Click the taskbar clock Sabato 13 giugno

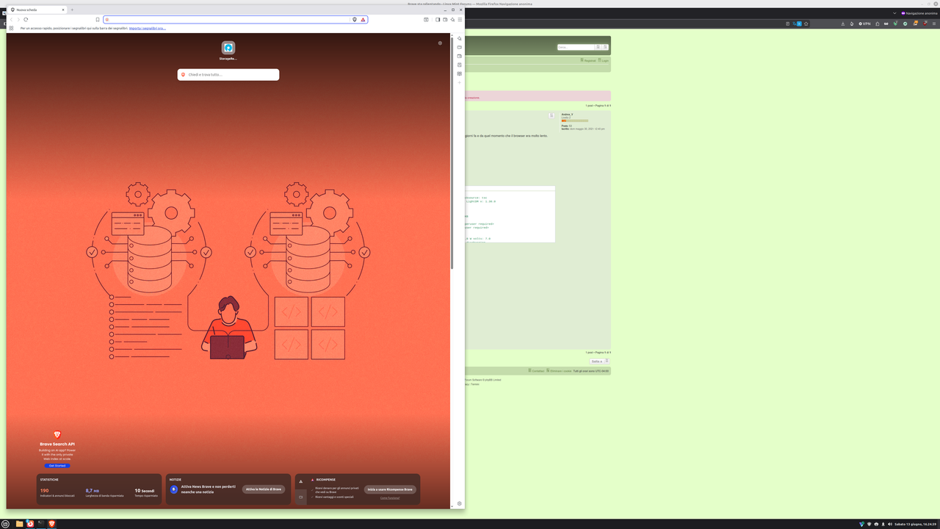point(916,524)
